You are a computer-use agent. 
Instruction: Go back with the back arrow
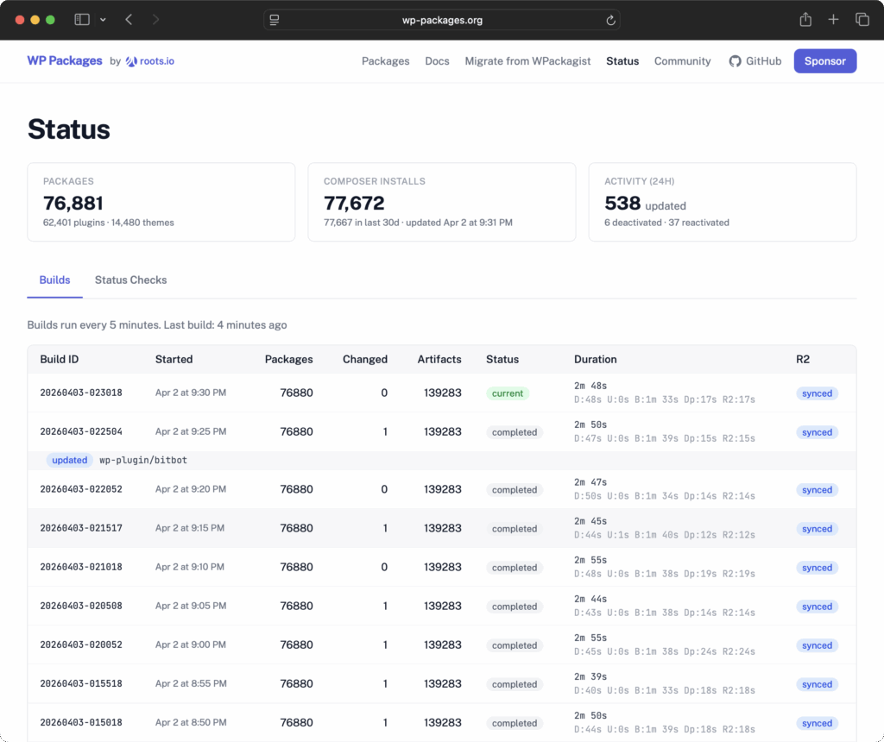(129, 19)
